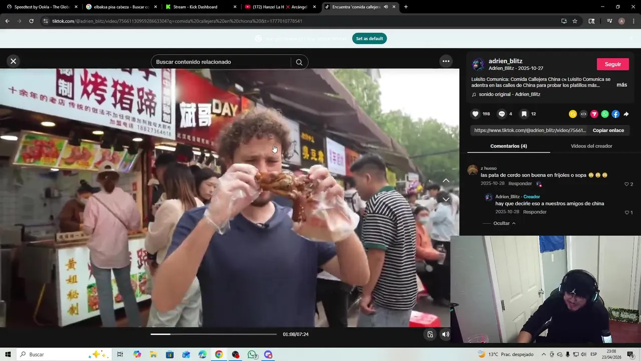641x361 pixels.
Task: Close the TikTok video viewer
Action: click(x=14, y=61)
